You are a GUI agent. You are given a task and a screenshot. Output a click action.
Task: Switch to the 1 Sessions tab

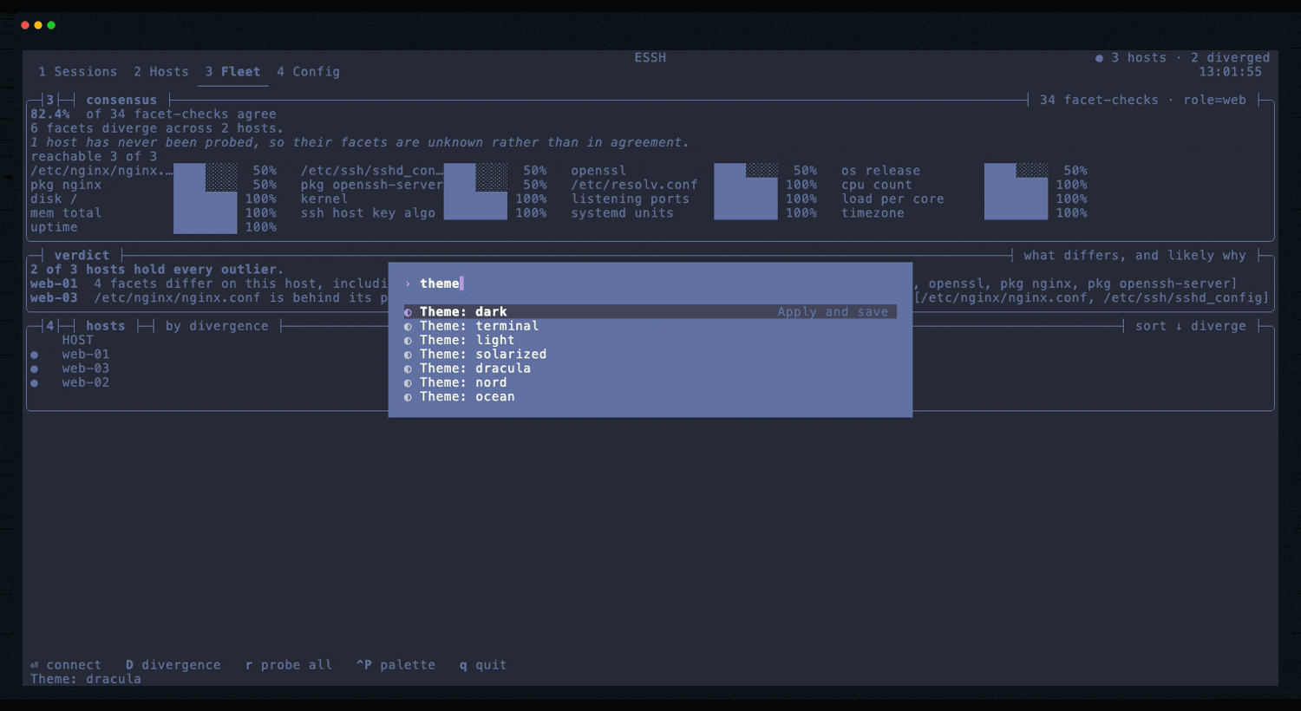pyautogui.click(x=77, y=72)
